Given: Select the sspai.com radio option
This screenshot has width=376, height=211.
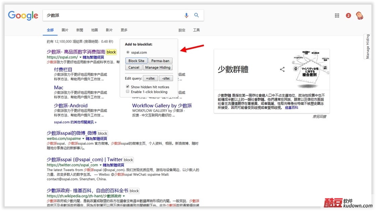Looking at the screenshot, I should 128,52.
